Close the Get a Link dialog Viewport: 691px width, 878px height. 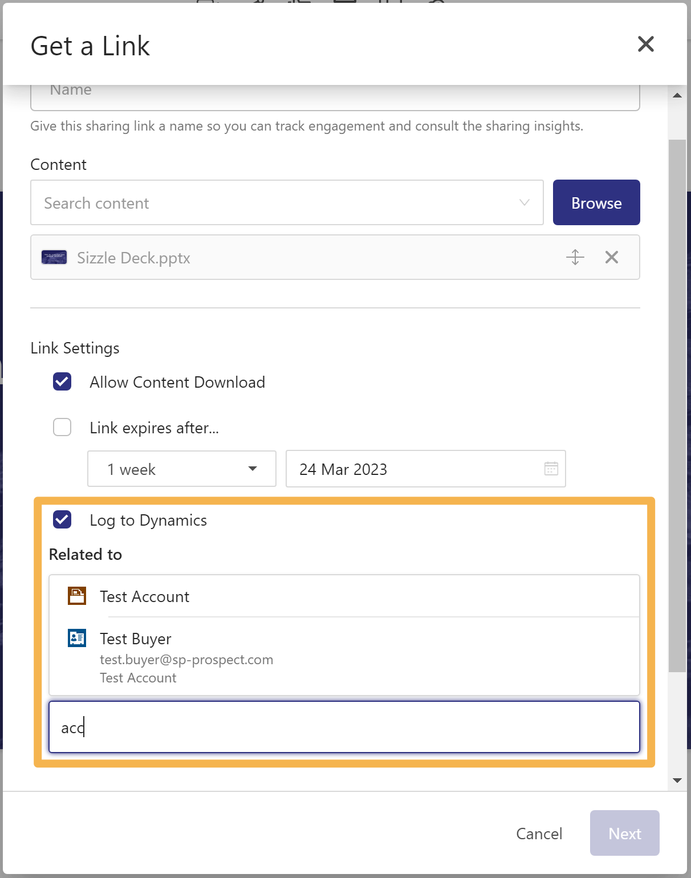coord(645,44)
